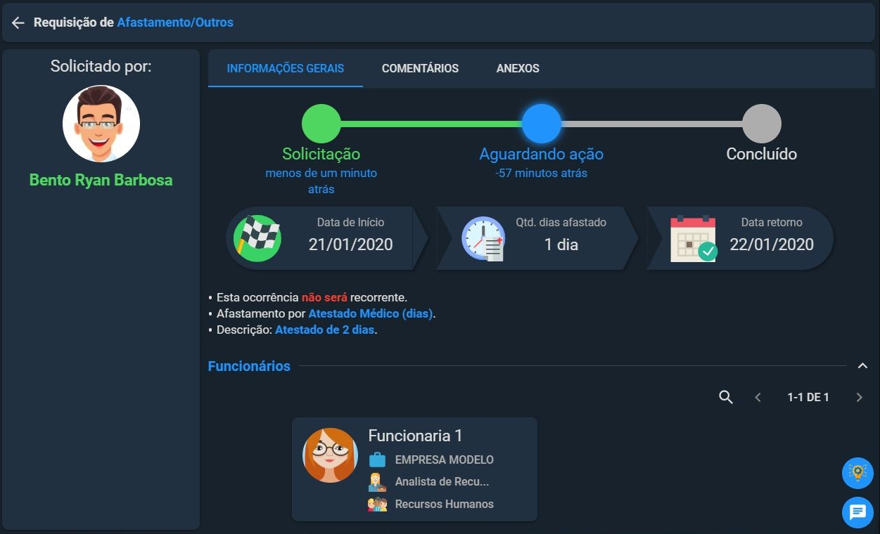880x534 pixels.
Task: Collapse the Funcionários section
Action: coord(862,366)
